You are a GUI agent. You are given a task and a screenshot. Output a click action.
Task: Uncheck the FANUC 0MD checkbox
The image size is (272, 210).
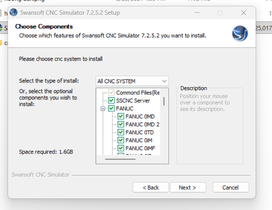[121, 117]
